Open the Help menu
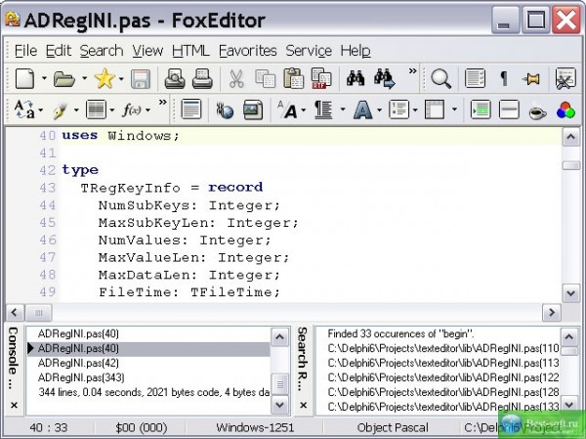 356,51
